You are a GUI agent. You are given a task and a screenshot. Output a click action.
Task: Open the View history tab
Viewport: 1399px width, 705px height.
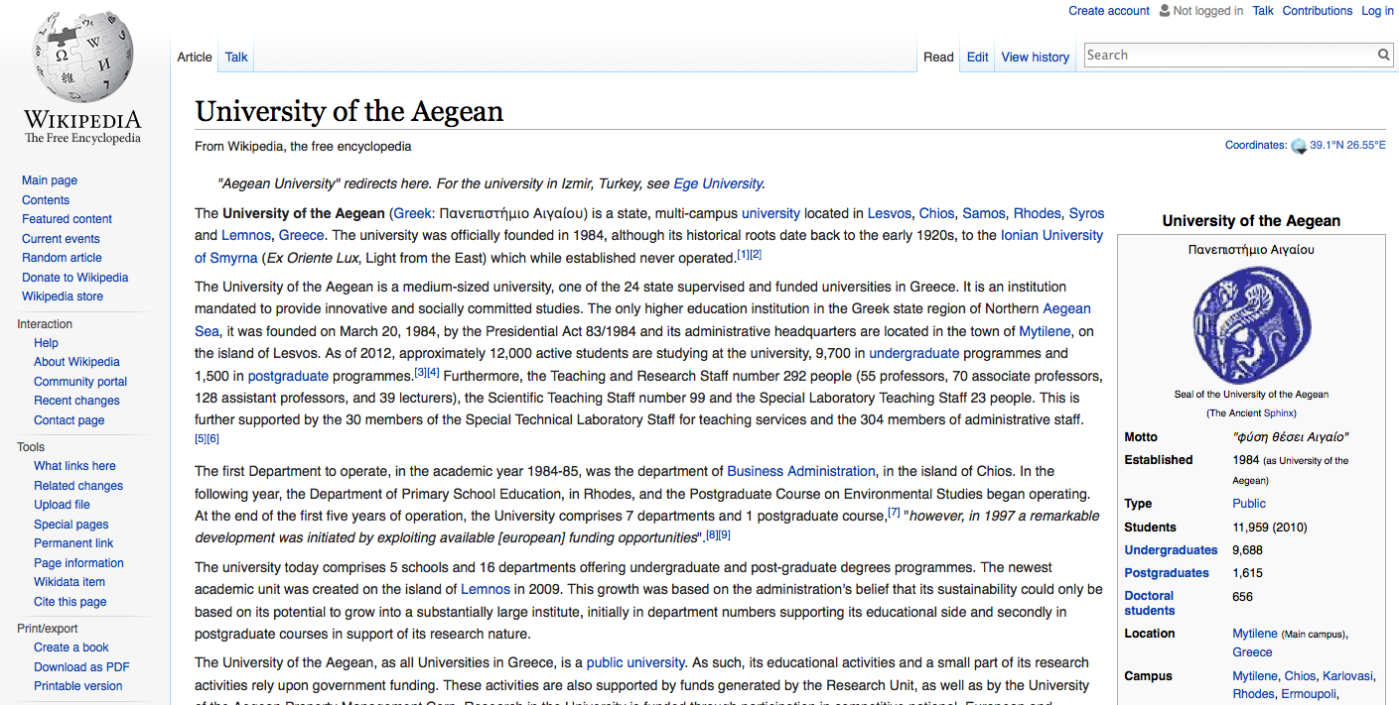pos(1036,57)
